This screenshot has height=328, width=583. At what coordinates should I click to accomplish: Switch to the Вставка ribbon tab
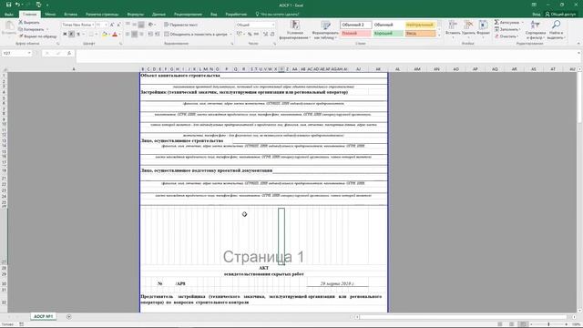[71, 15]
